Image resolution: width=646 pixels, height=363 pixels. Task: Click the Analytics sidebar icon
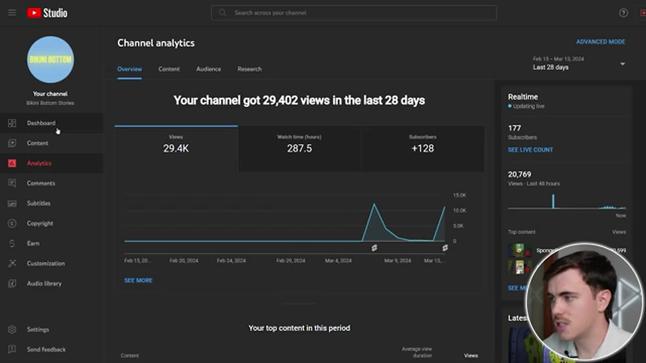(x=12, y=163)
